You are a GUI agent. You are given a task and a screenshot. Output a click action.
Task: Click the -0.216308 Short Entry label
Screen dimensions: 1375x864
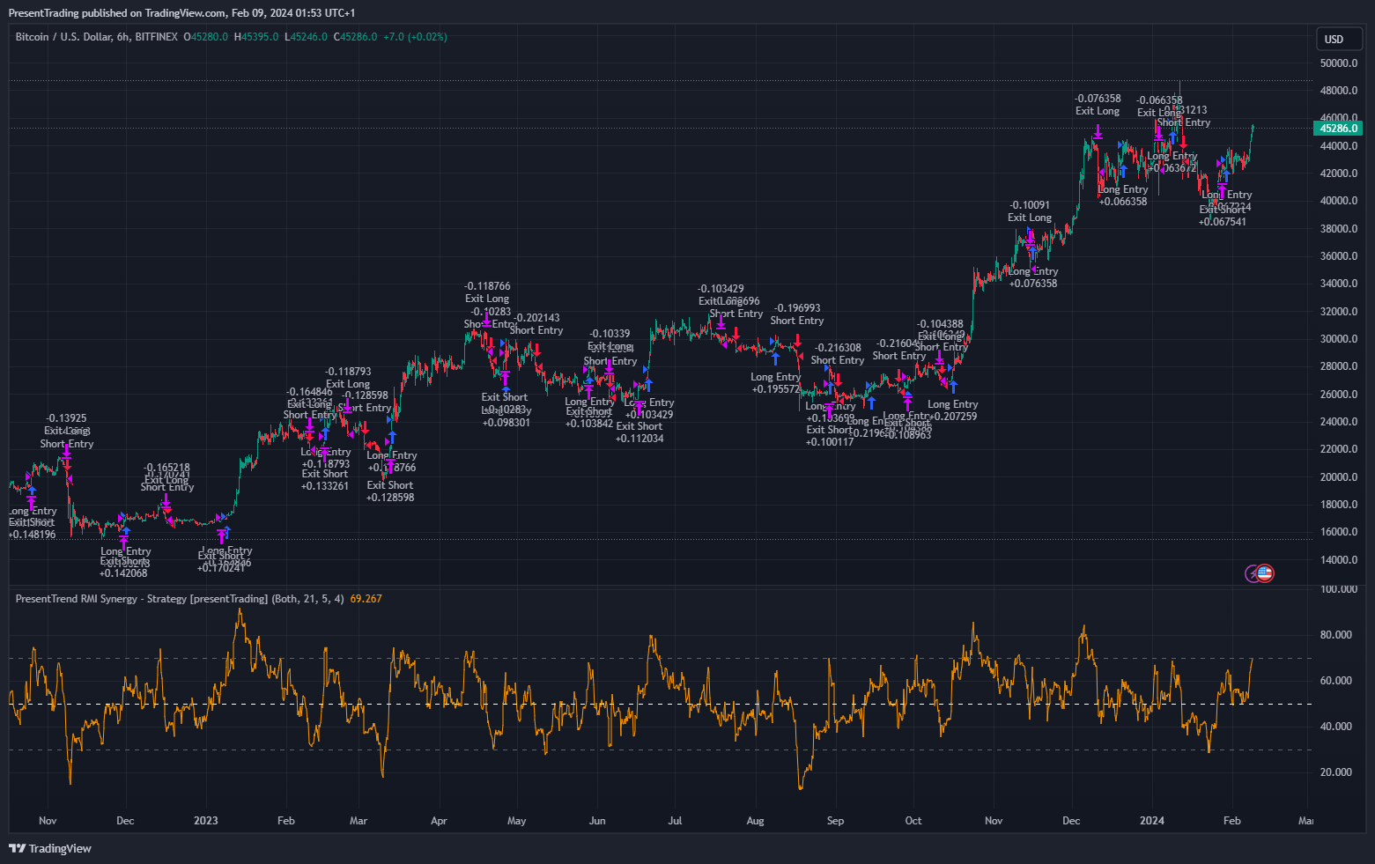coord(838,348)
